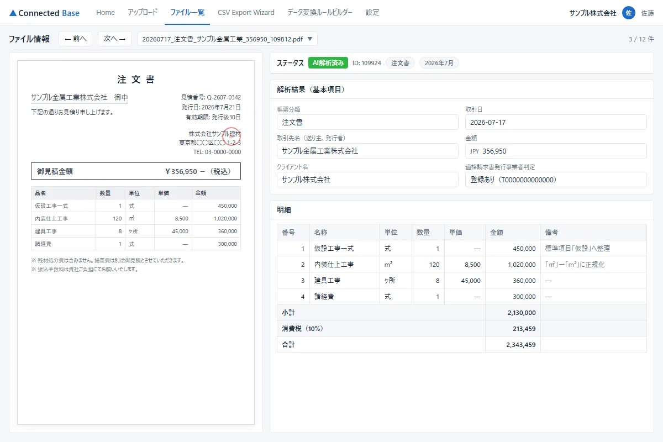Image resolution: width=663 pixels, height=442 pixels.
Task: Click the 佐 user avatar
Action: pyautogui.click(x=628, y=13)
